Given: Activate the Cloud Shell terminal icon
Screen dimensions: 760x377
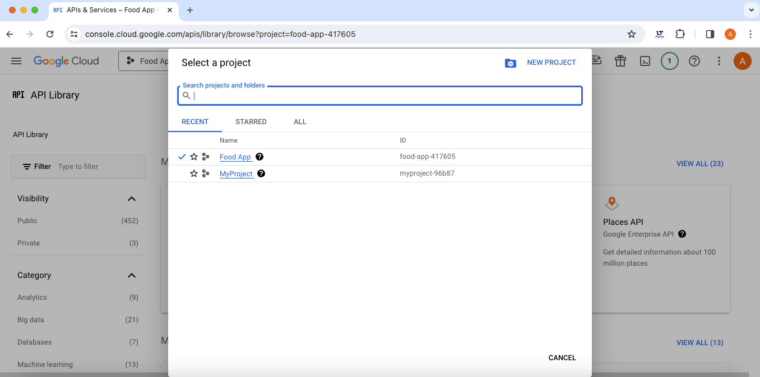Looking at the screenshot, I should [x=645, y=60].
